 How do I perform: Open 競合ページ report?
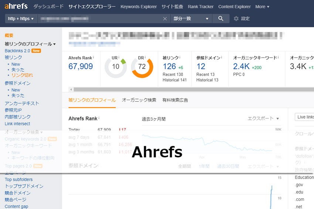(16, 200)
